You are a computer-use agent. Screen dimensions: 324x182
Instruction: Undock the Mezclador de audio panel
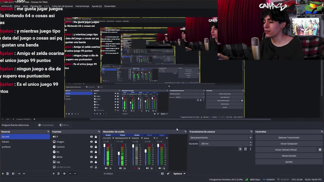tap(185, 132)
